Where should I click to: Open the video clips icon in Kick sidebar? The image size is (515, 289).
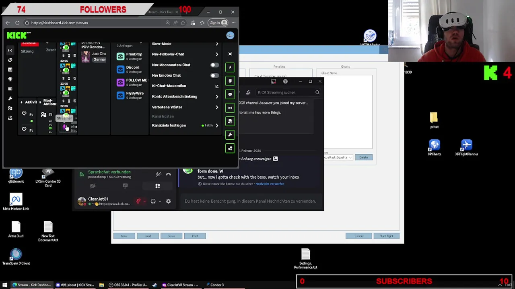pyautogui.click(x=10, y=89)
